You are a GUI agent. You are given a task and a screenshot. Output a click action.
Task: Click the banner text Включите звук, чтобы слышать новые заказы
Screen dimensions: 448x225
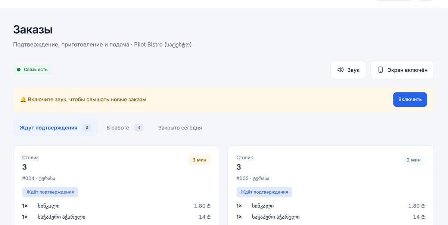[x=87, y=100]
